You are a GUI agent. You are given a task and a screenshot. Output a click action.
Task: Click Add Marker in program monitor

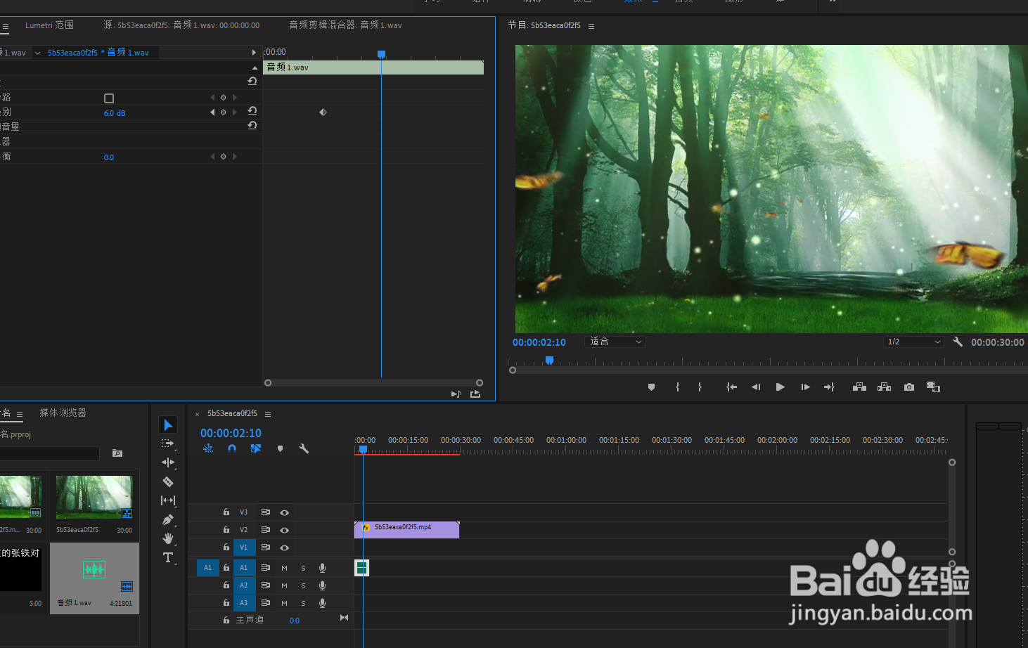(651, 387)
